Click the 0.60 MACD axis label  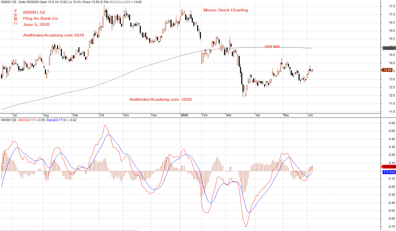point(392,123)
